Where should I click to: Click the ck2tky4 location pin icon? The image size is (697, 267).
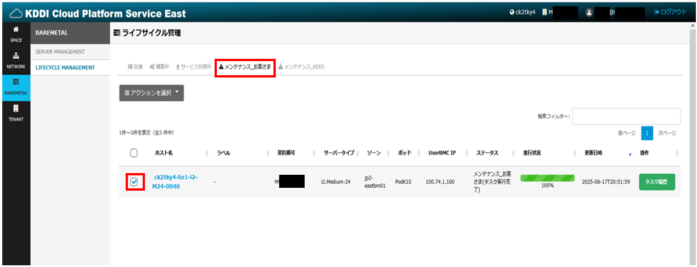tap(513, 12)
